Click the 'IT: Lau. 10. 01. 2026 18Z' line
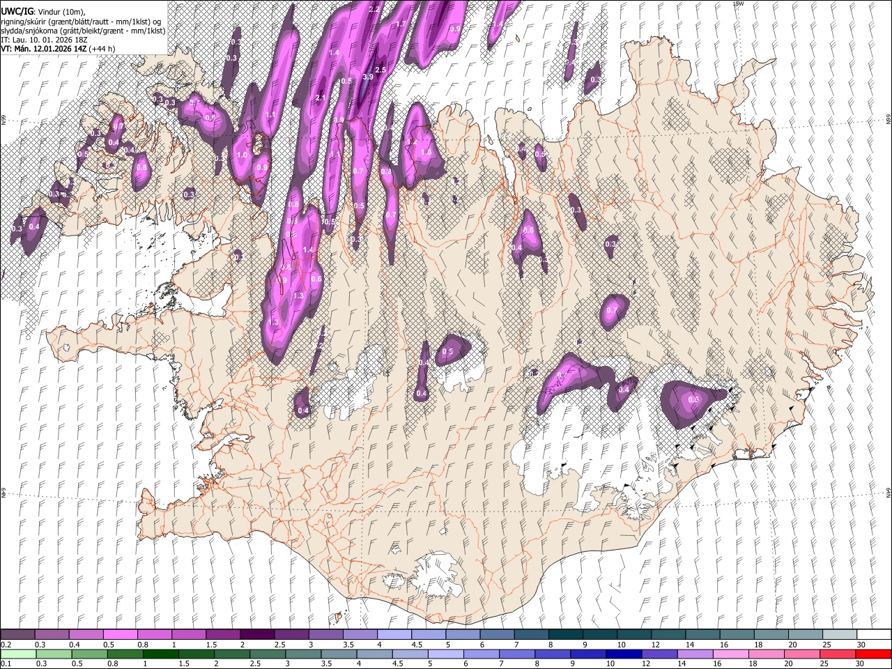 coord(44,40)
